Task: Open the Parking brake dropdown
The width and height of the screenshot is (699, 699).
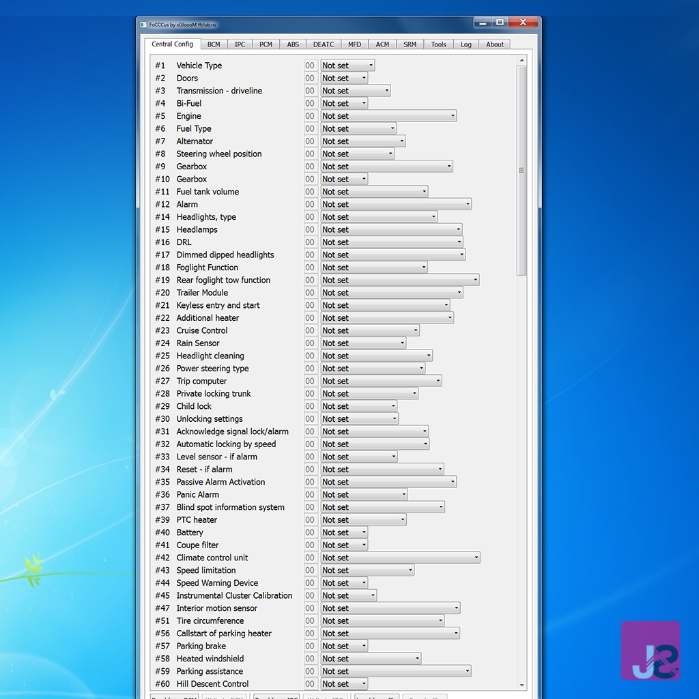Action: coord(344,646)
